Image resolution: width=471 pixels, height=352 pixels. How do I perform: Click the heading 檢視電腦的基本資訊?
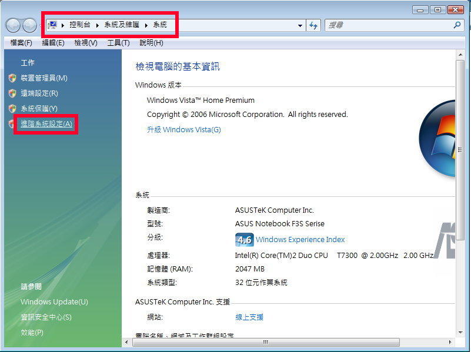(x=178, y=66)
